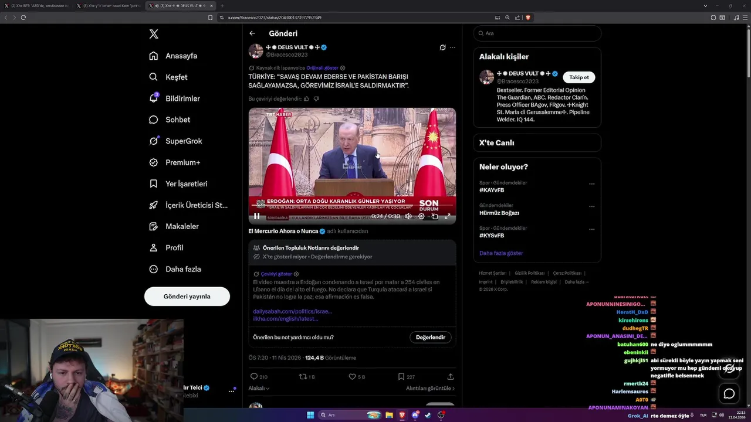Open Gizlilik Politikası footer link
The image size is (751, 422).
pos(530,273)
